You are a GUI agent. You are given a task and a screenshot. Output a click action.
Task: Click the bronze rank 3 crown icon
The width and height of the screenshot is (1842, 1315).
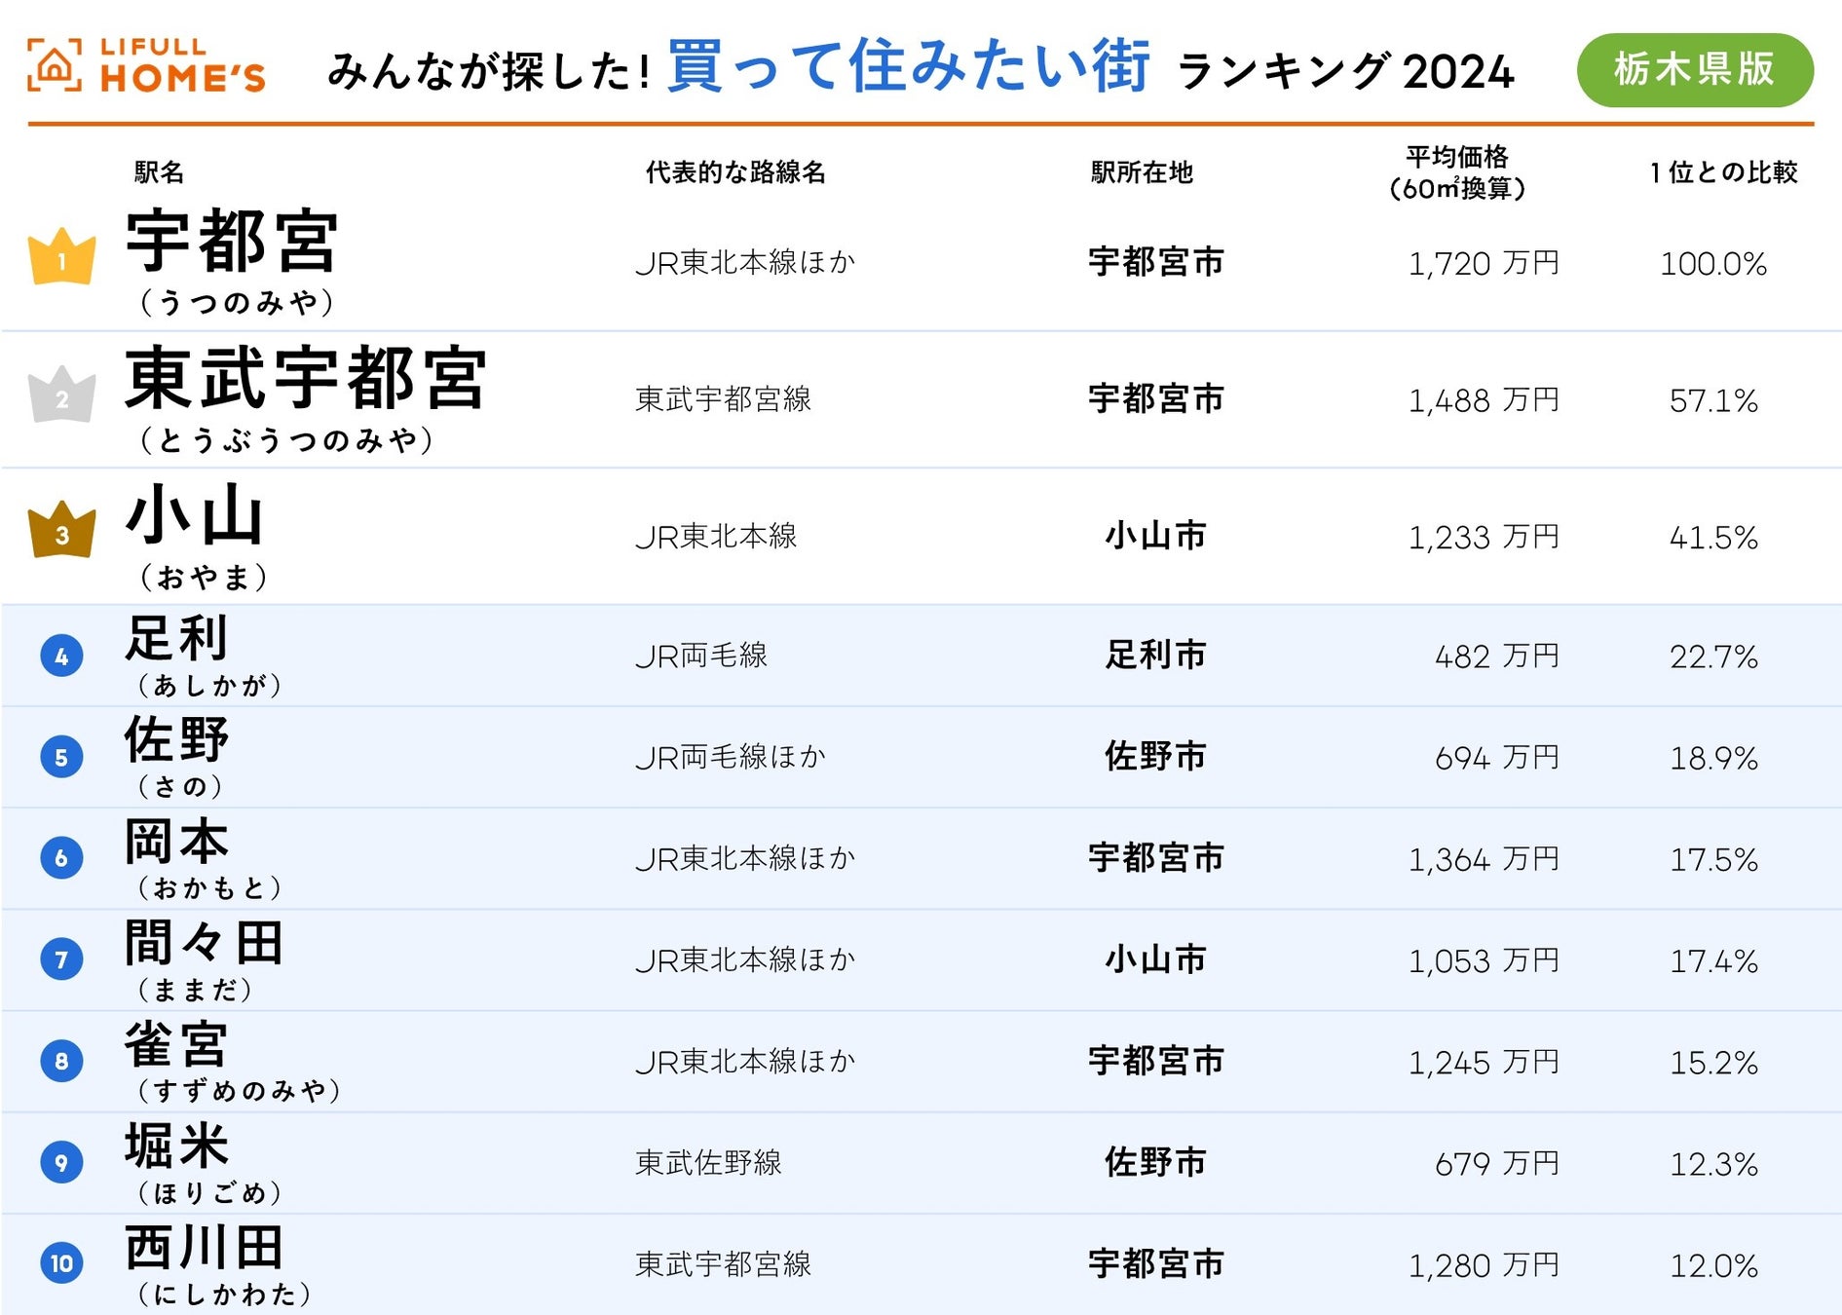[x=62, y=532]
